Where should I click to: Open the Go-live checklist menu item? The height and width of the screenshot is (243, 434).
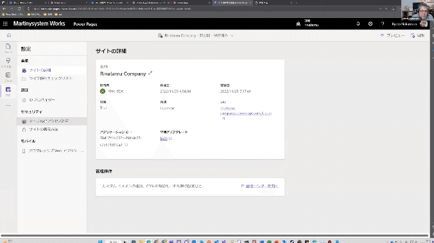click(x=52, y=78)
